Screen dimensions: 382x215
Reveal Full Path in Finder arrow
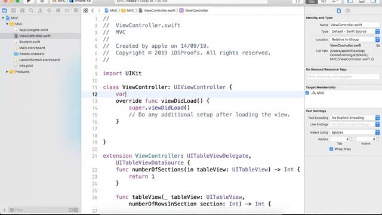click(372, 59)
